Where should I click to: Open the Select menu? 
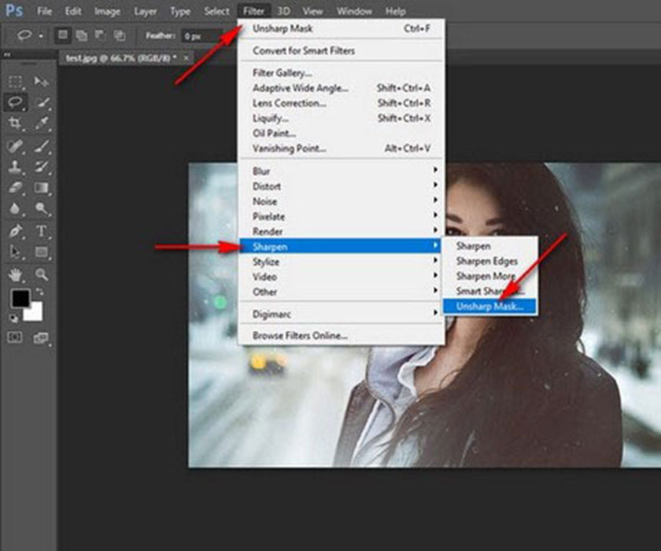tap(216, 11)
